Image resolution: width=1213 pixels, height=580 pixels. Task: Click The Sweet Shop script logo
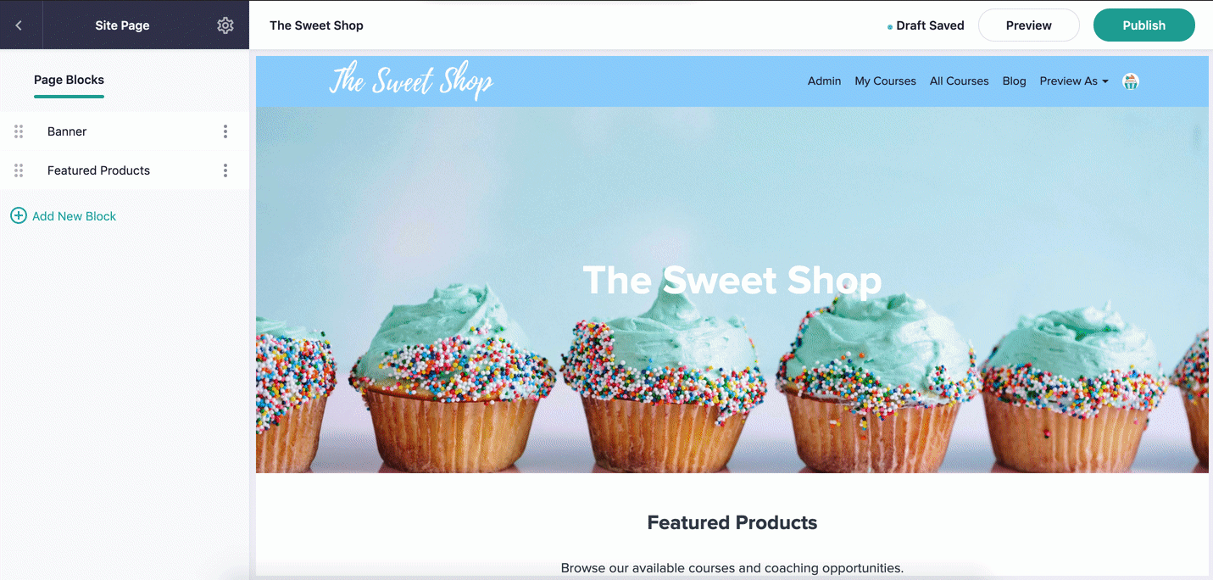pyautogui.click(x=411, y=81)
